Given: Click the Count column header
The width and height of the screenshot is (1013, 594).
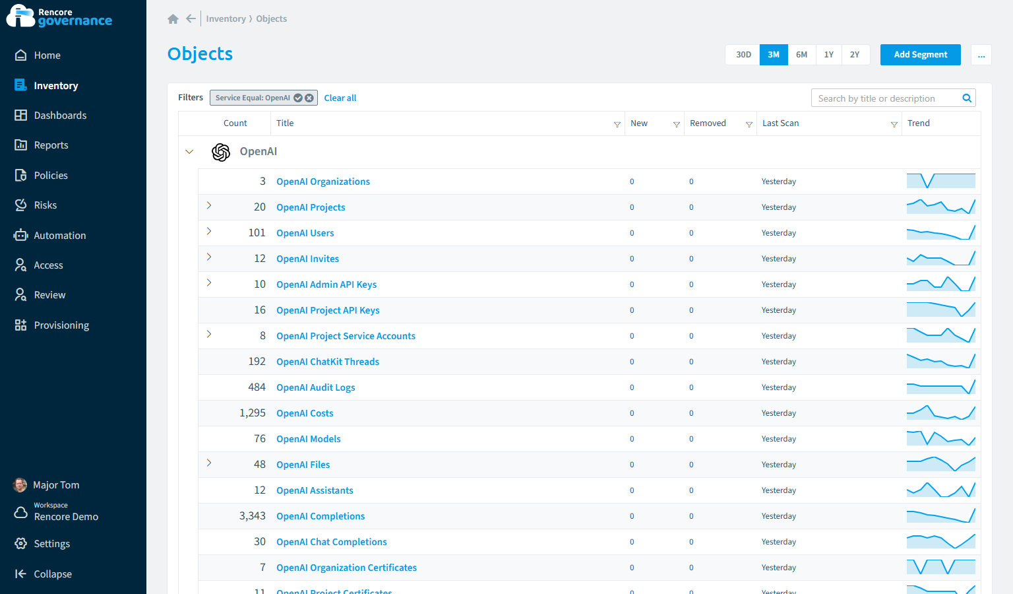Looking at the screenshot, I should tap(235, 123).
